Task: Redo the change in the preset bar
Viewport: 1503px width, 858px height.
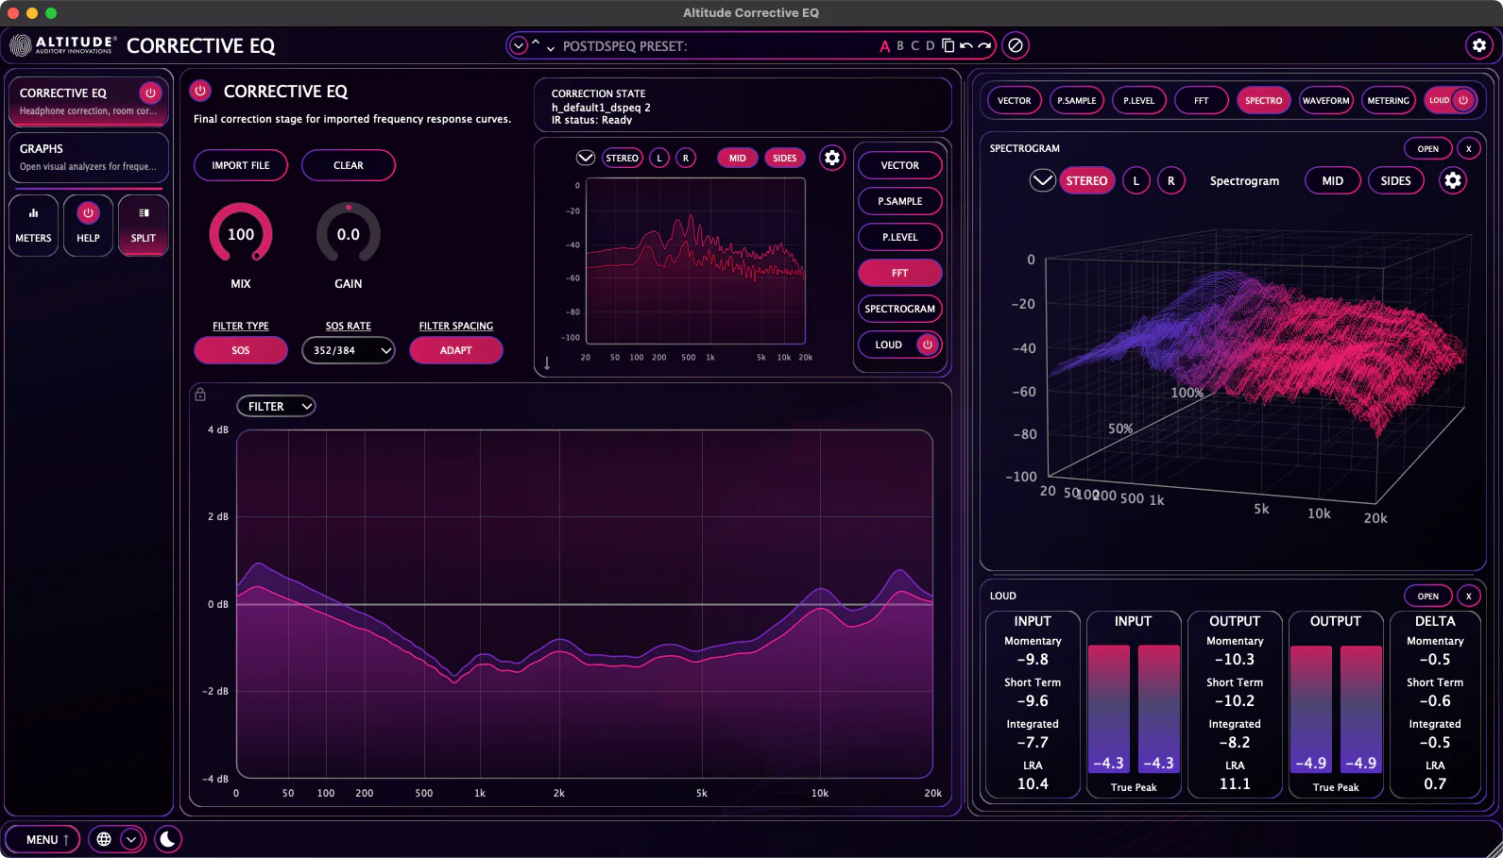Action: pyautogui.click(x=984, y=45)
